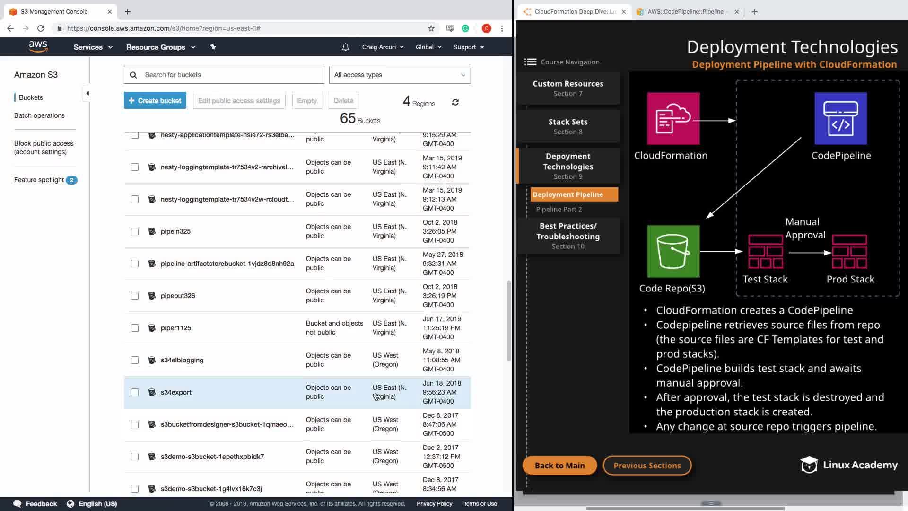
Task: Check the pipein325 bucket checkbox
Action: tap(135, 231)
